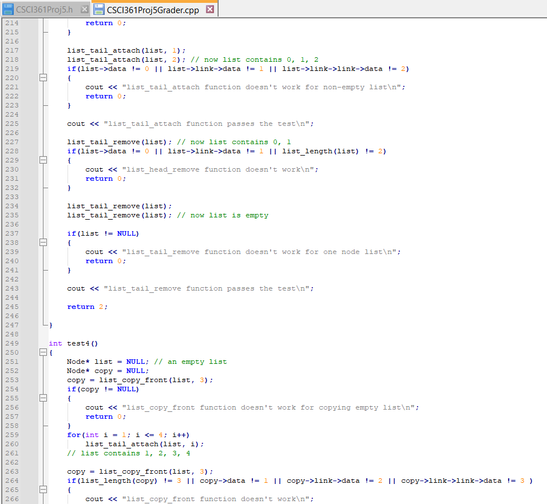Click line number 249

(11, 343)
